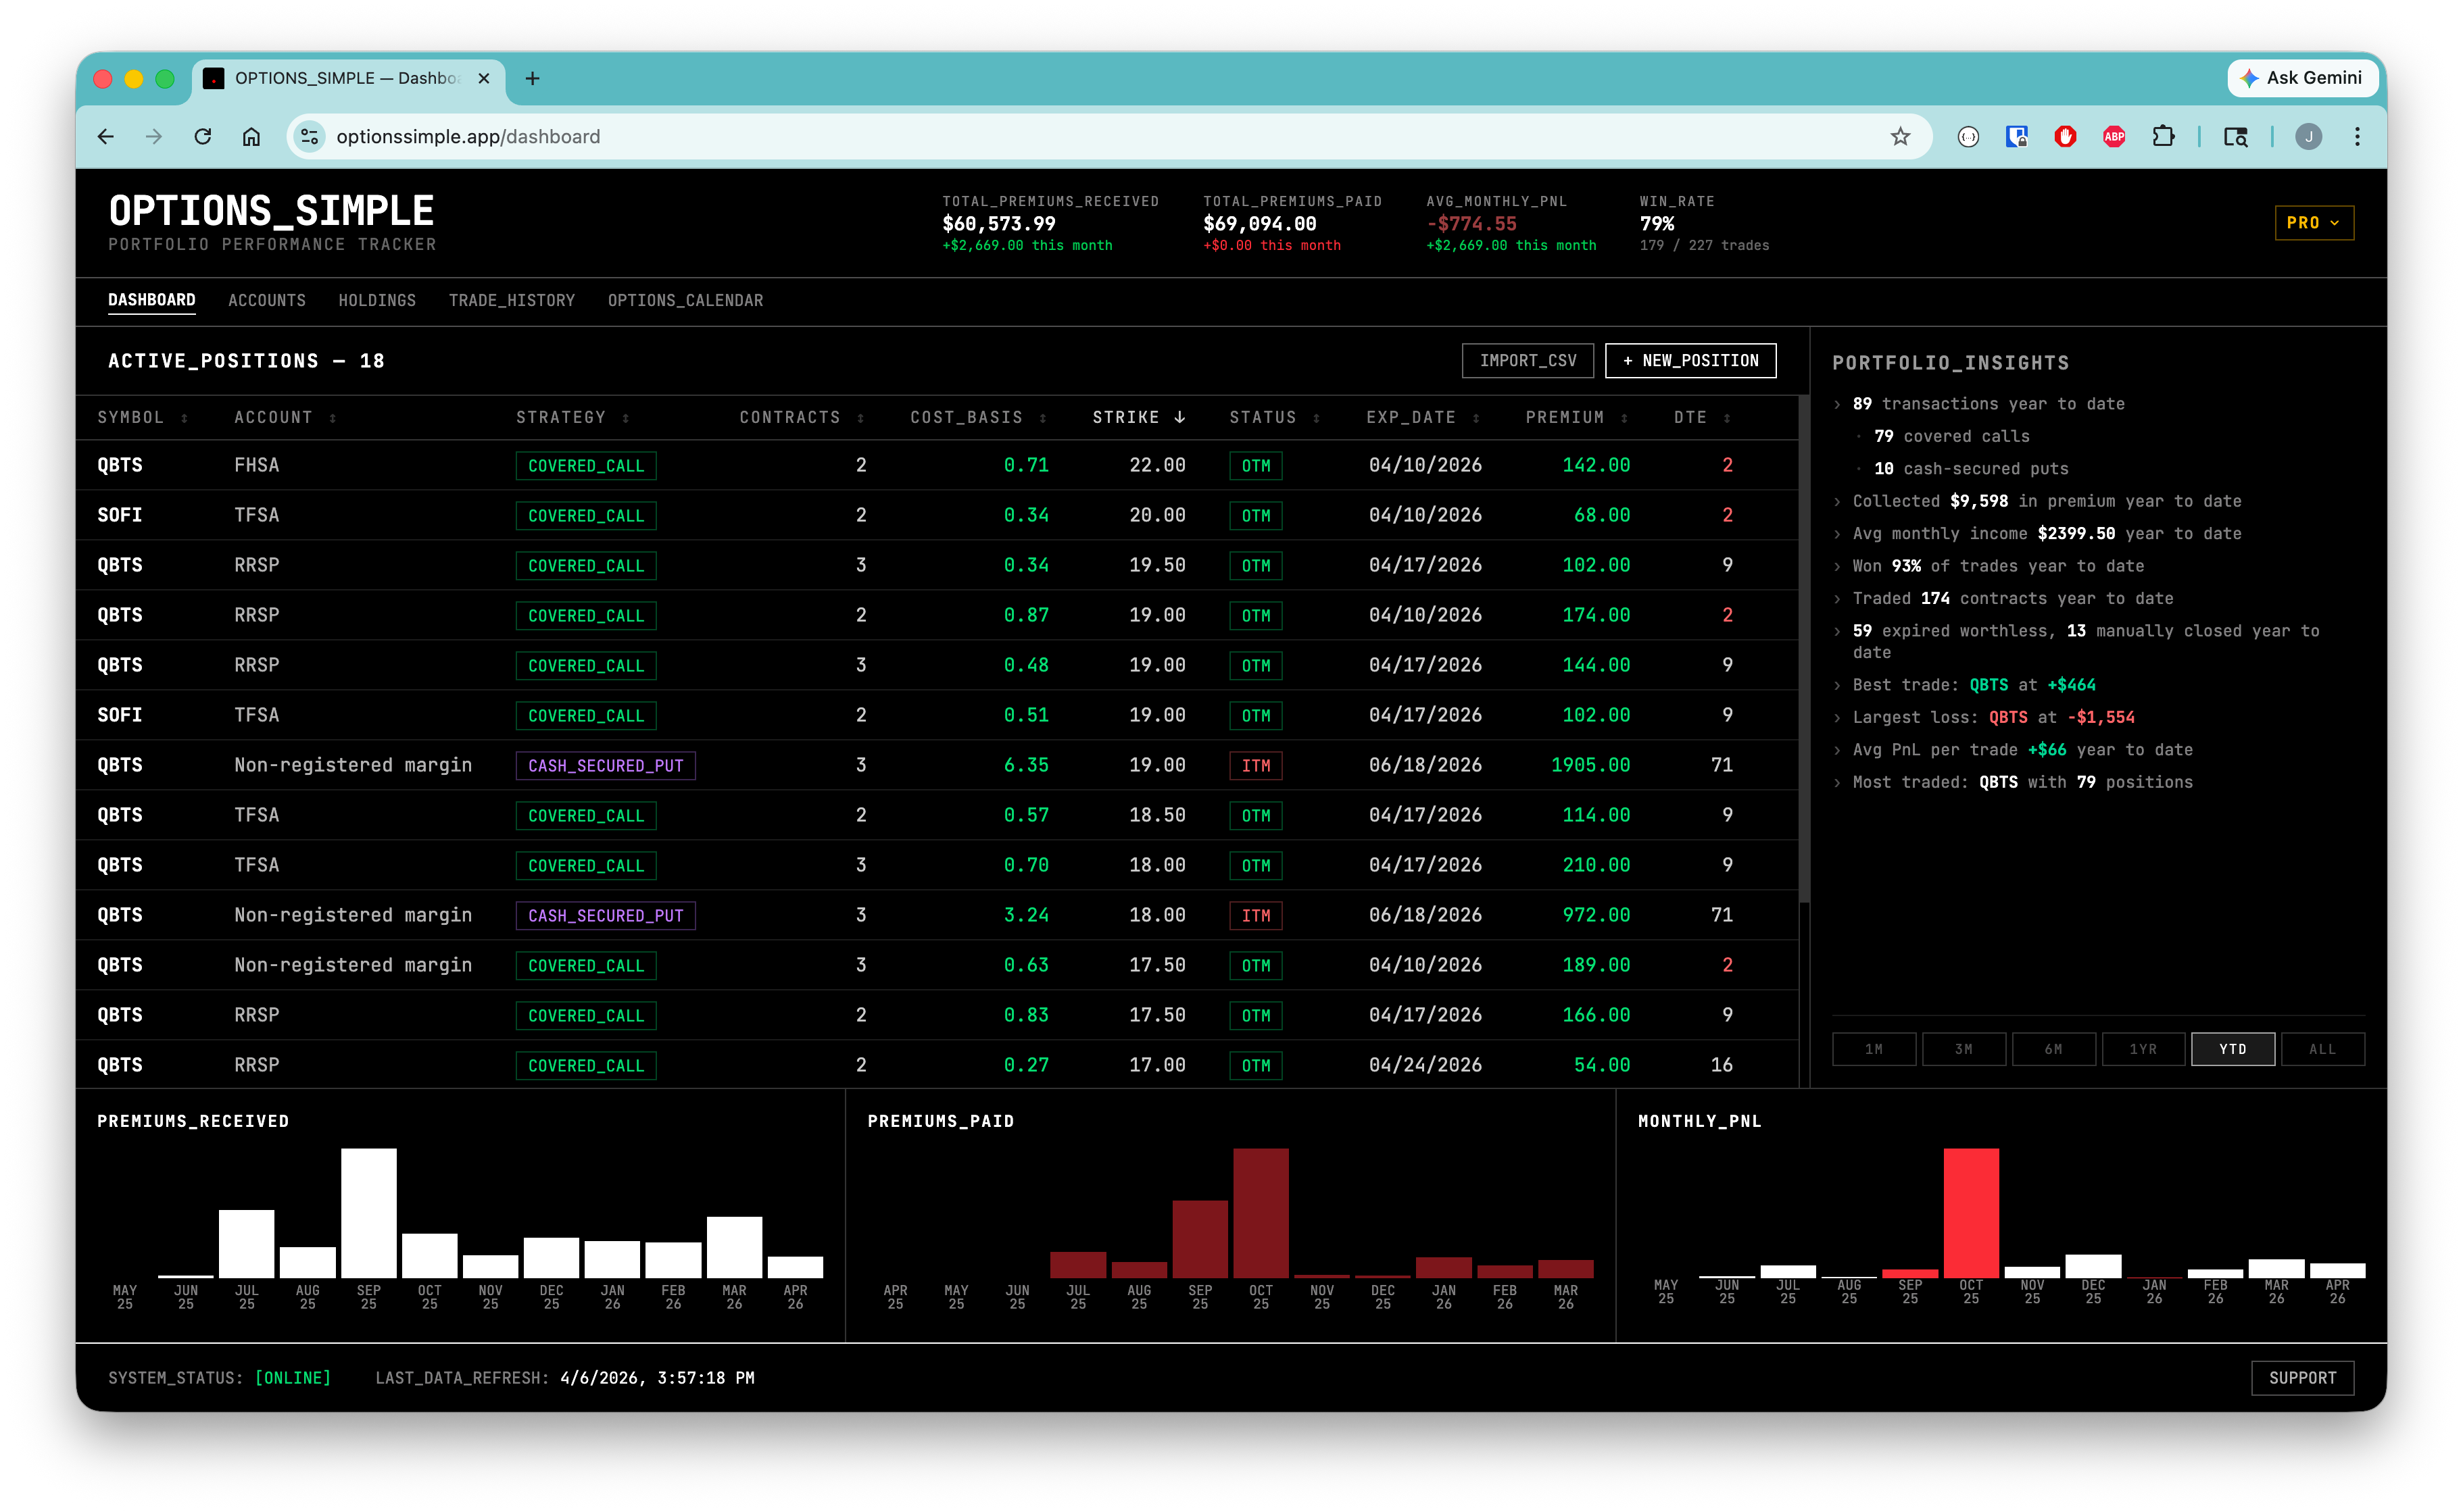Switch insights range to 1YR

[x=2142, y=1049]
